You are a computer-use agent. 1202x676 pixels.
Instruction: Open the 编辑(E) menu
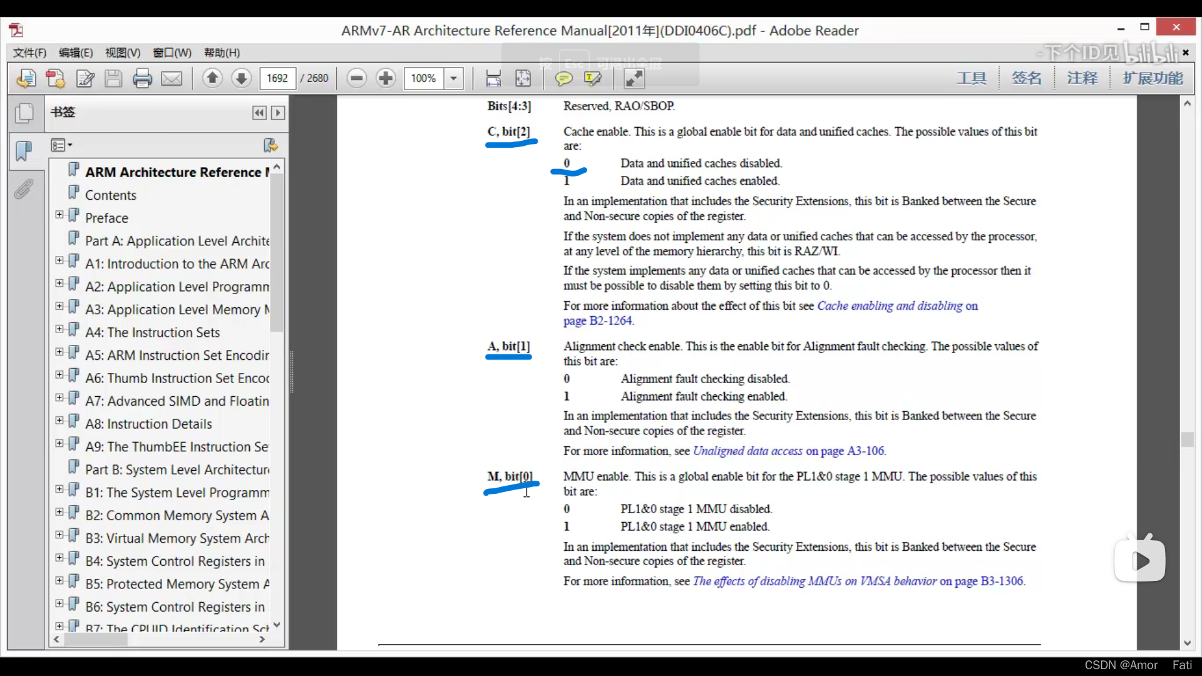click(x=76, y=53)
